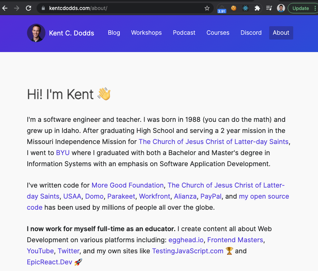
Task: Open the More Good Foundation link
Action: tap(127, 185)
